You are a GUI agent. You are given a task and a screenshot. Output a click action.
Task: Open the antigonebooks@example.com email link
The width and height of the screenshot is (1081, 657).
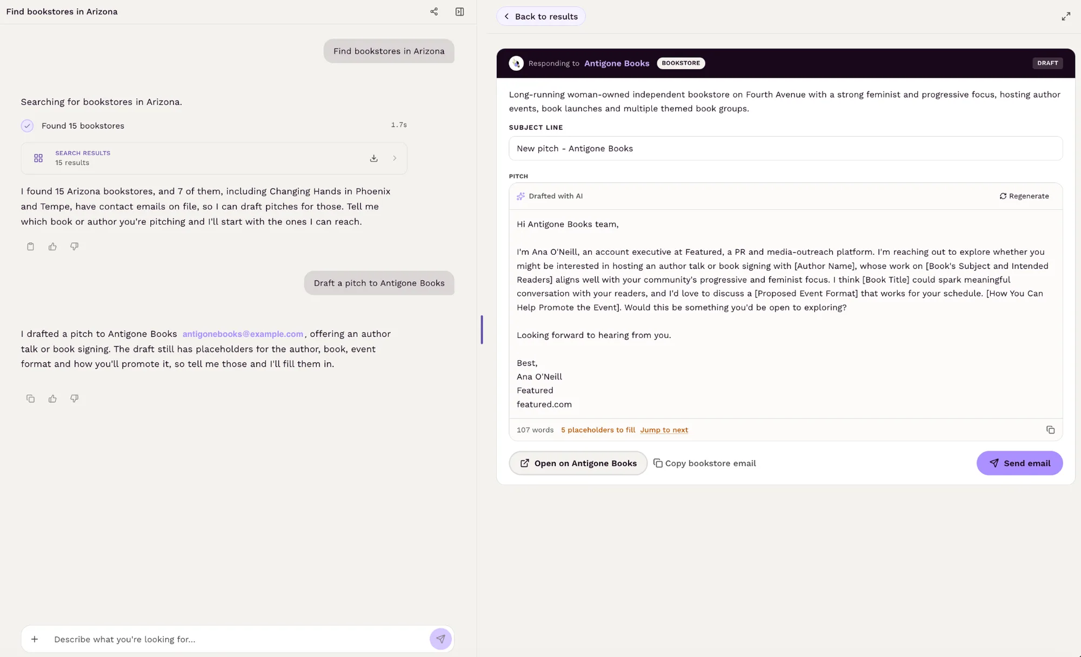coord(243,334)
